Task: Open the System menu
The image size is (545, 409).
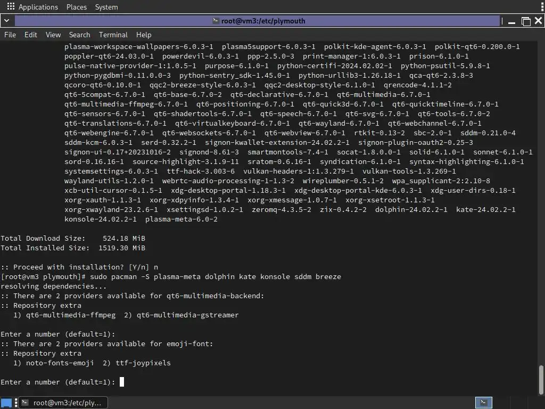Action: tap(106, 7)
